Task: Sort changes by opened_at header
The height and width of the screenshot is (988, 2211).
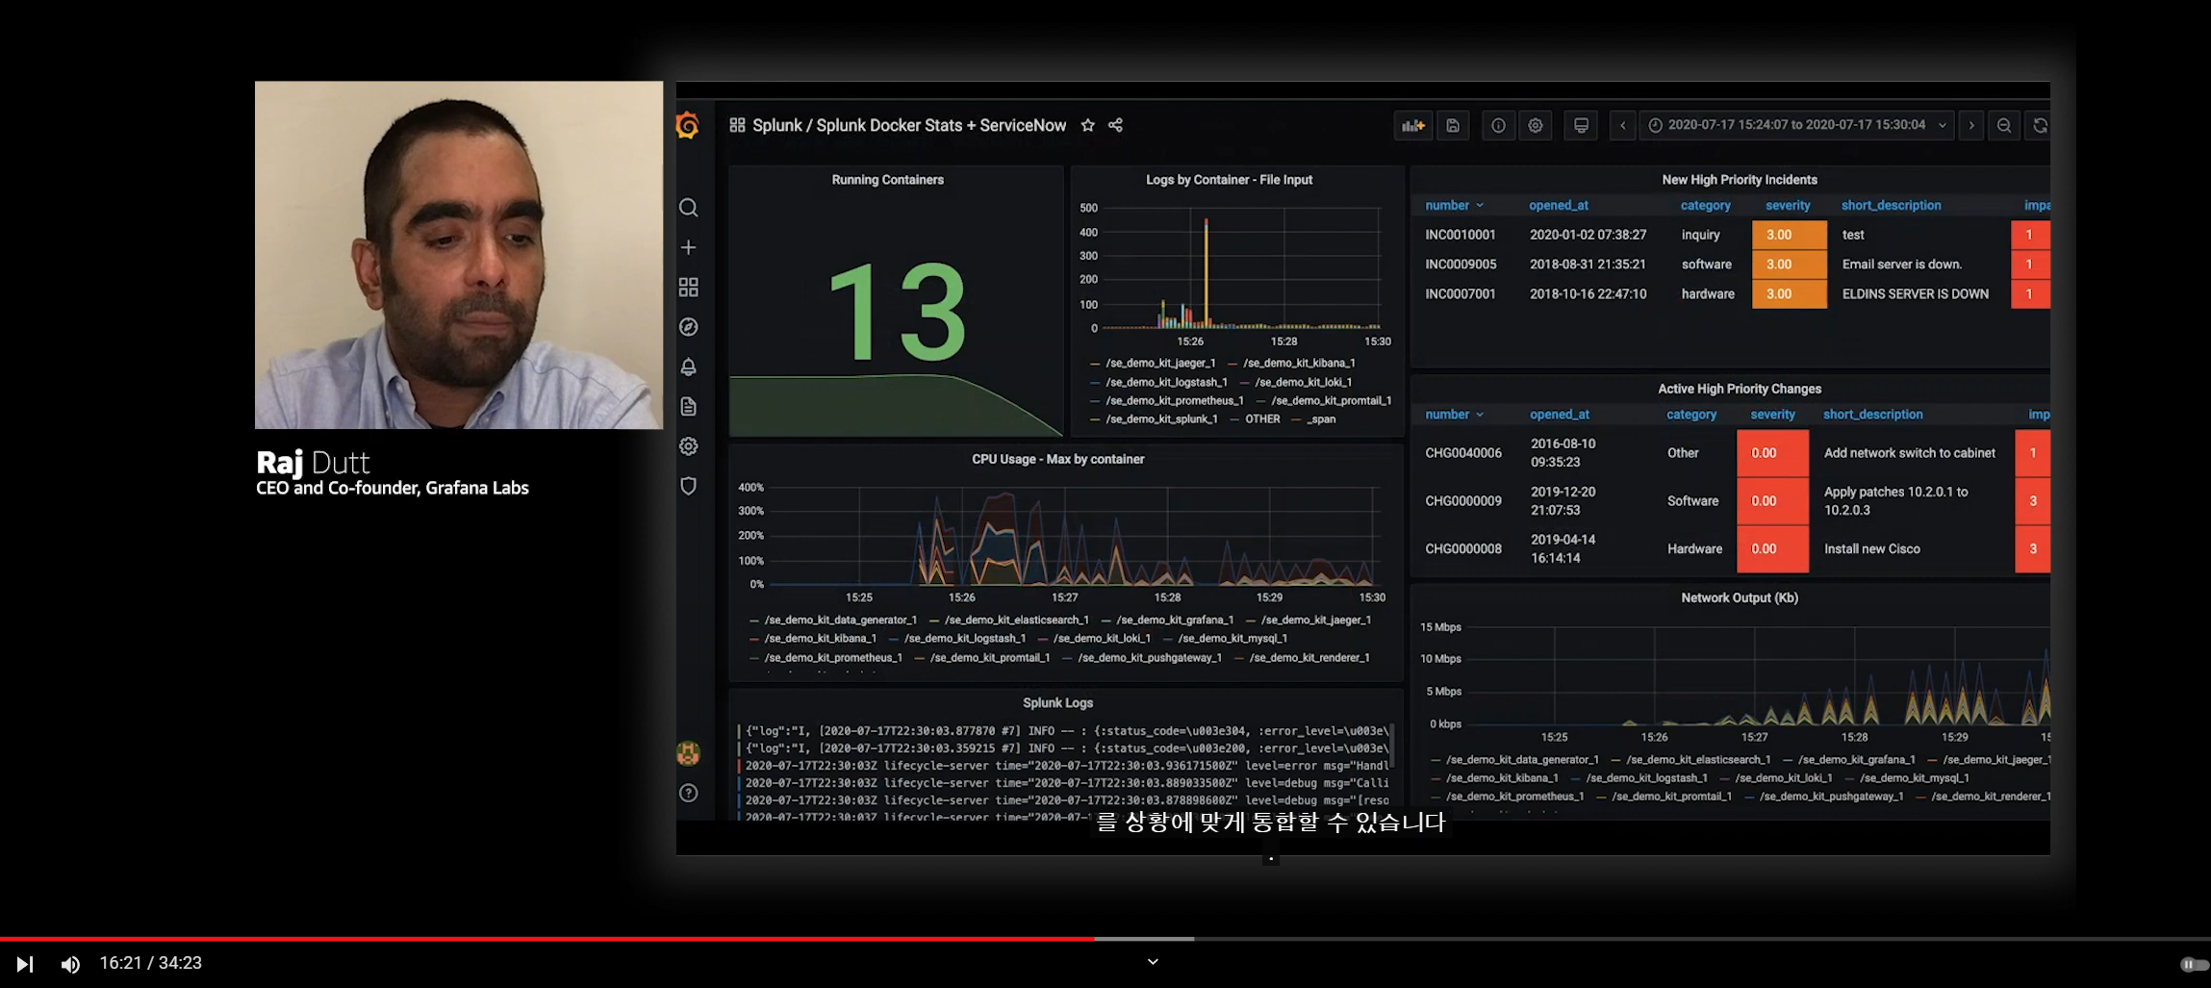Action: point(1559,414)
